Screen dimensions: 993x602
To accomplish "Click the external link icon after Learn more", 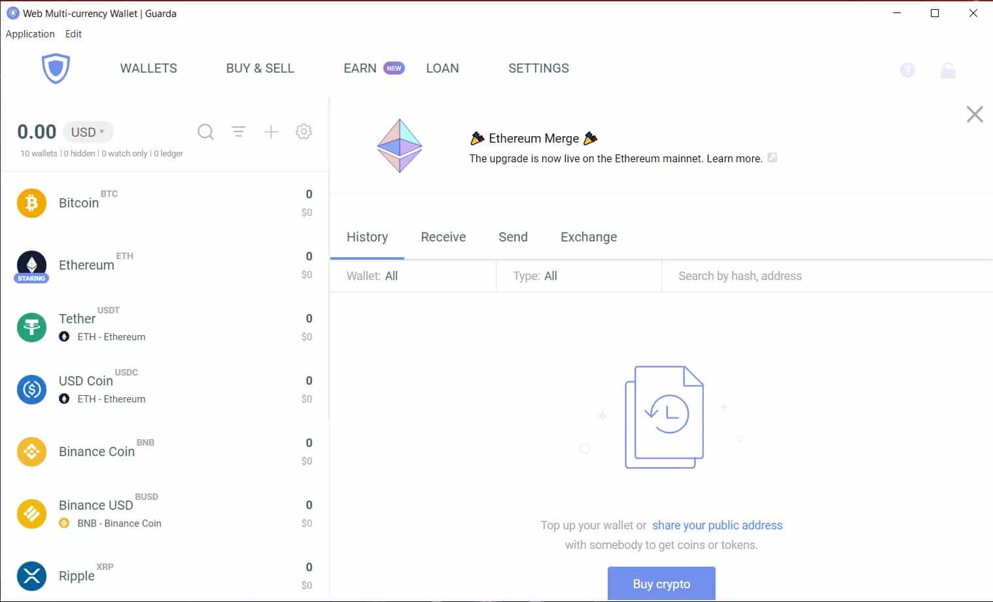I will coord(772,158).
